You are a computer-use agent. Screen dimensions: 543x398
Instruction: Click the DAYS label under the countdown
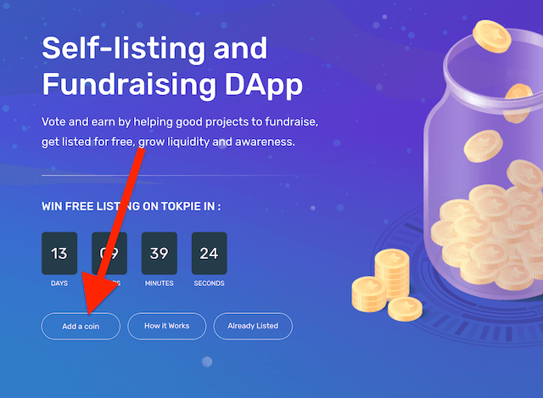(x=59, y=283)
